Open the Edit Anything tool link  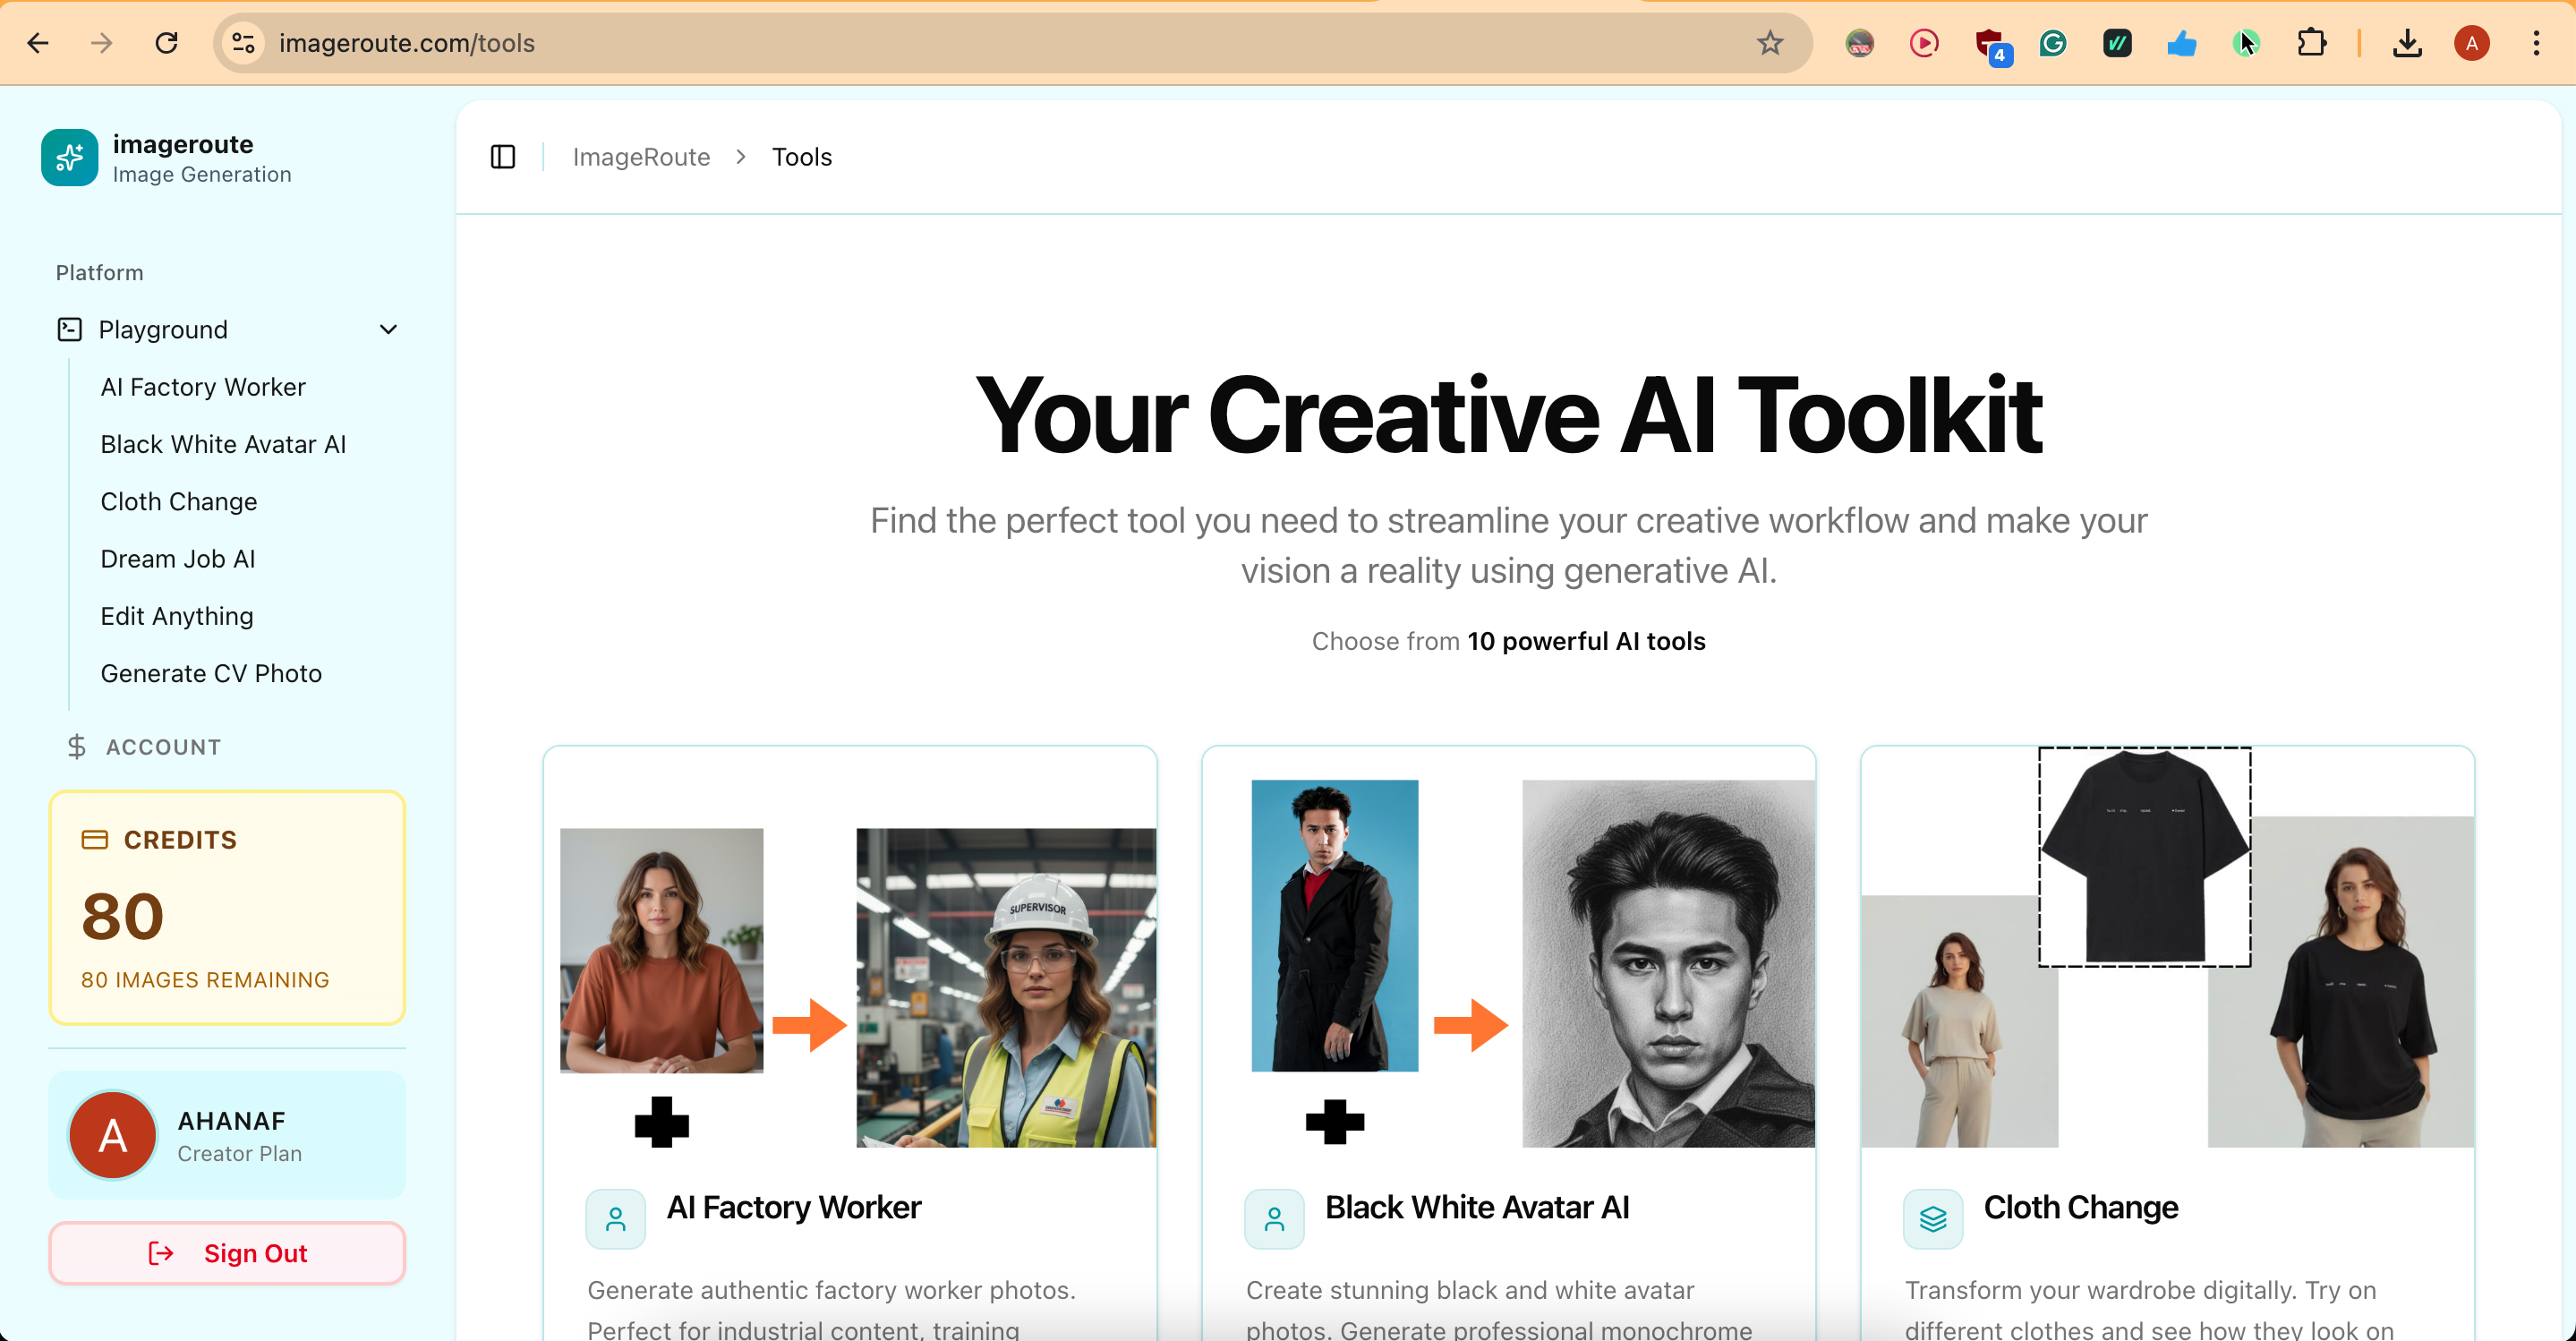[x=176, y=616]
